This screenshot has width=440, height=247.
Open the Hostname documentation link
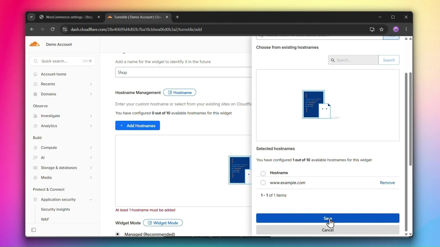[x=180, y=93]
